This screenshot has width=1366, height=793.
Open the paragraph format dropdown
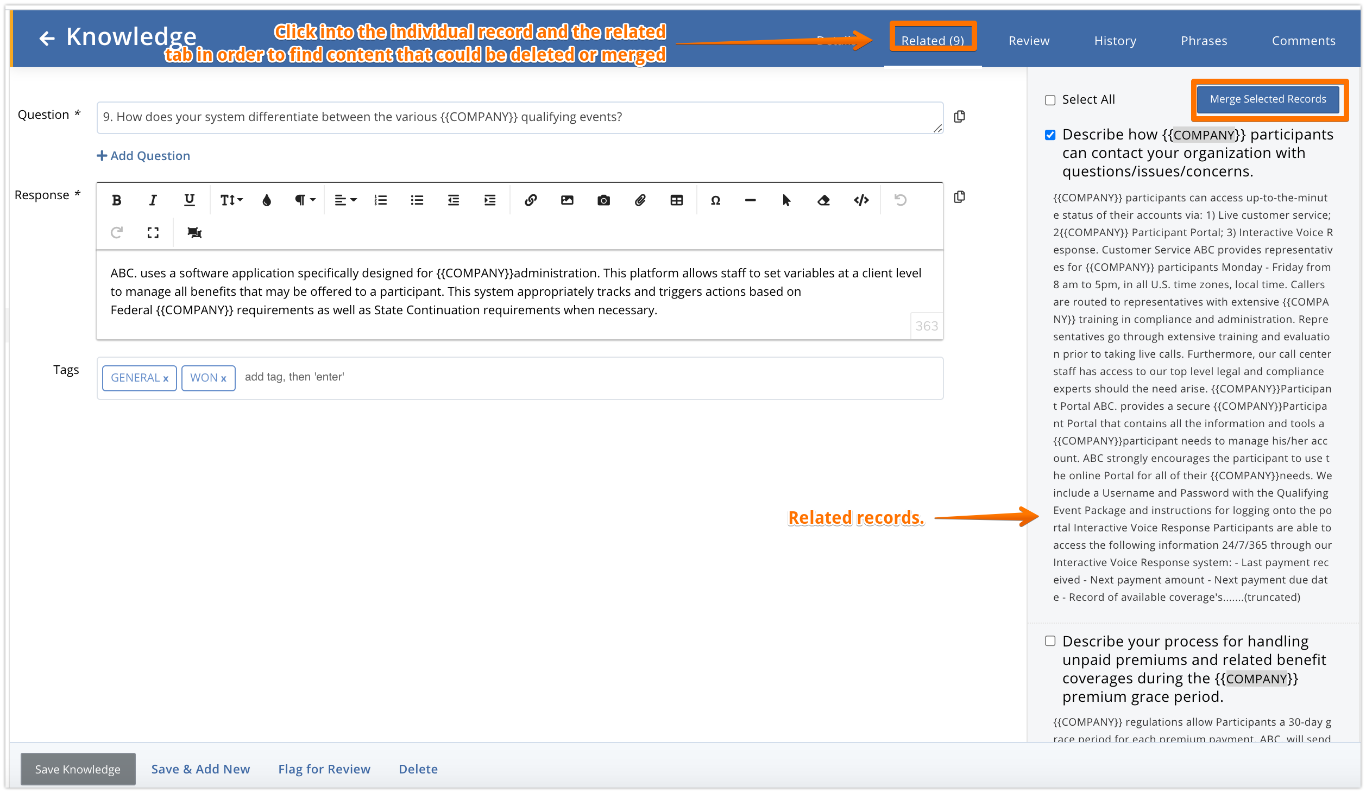(x=305, y=200)
